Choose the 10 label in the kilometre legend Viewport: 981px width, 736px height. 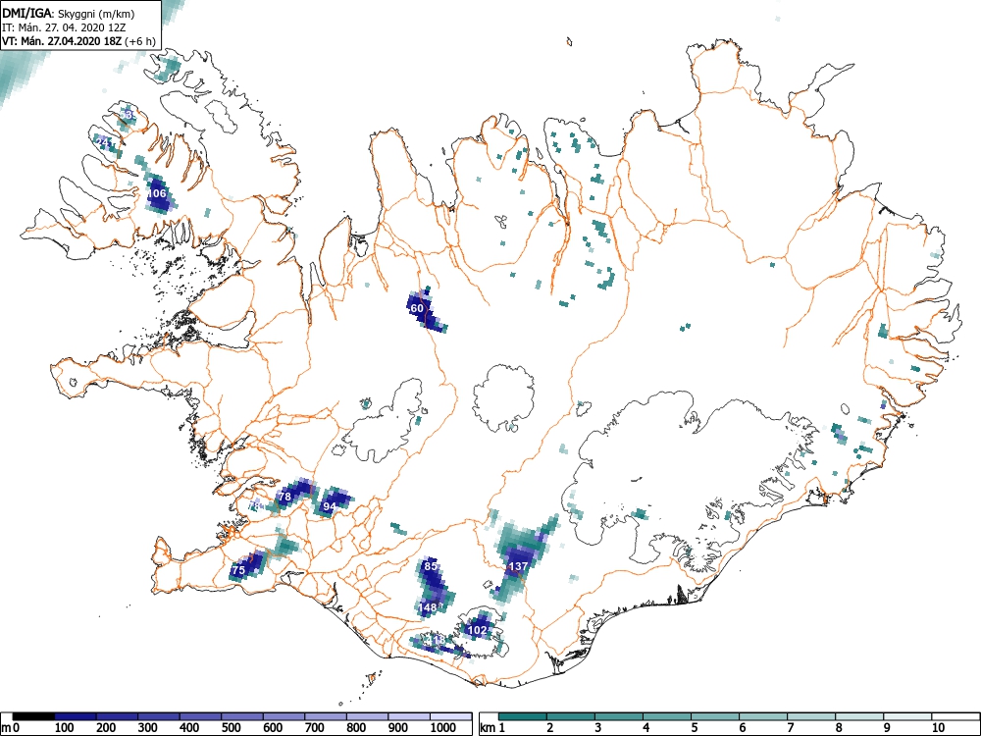pos(937,728)
